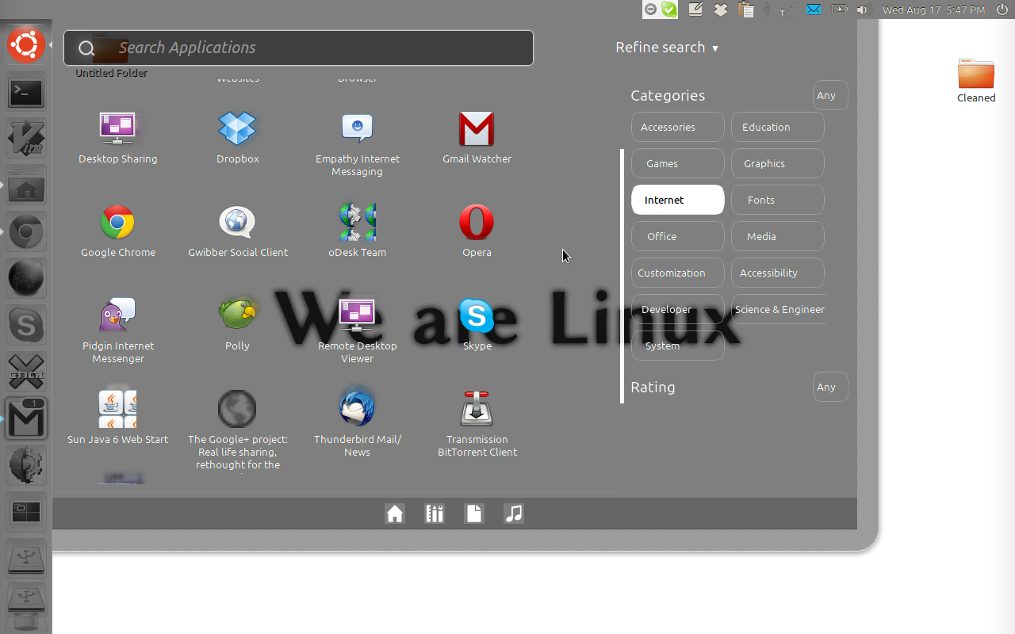1015x634 pixels.
Task: Toggle the Education category filter
Action: [x=778, y=127]
